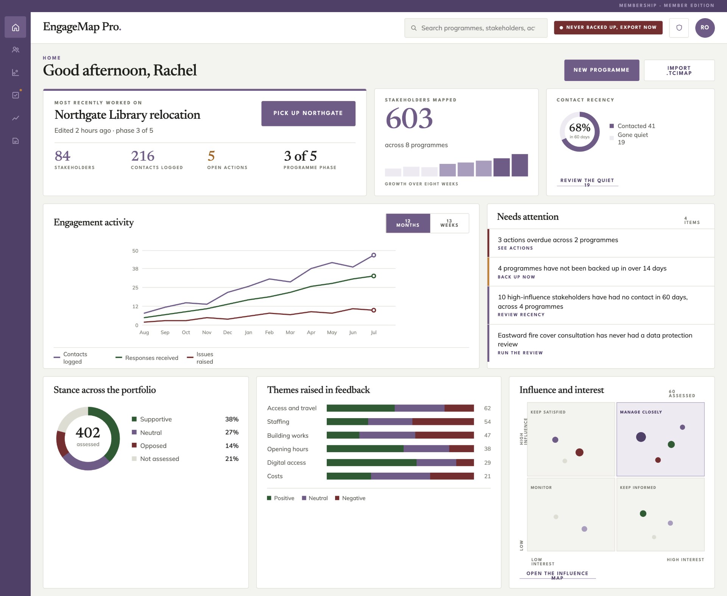Click the magnifier icon in the search box
Screen dimensions: 727x596
click(414, 28)
